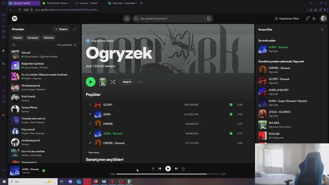Click now-playing album art thumbnail
Screen dimensions: 329x185
coord(14,171)
